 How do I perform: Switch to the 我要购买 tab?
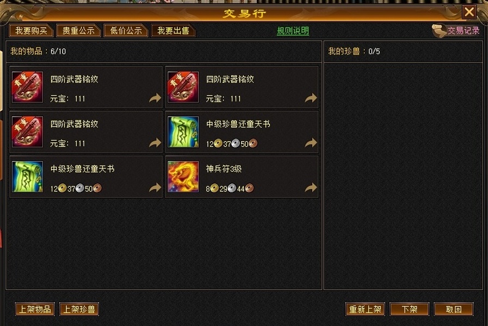31,30
